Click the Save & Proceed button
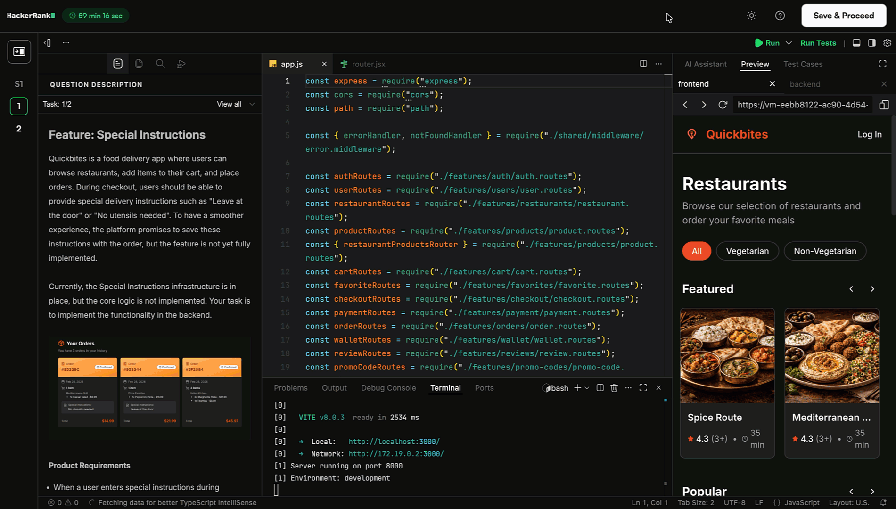896x509 pixels. click(843, 16)
